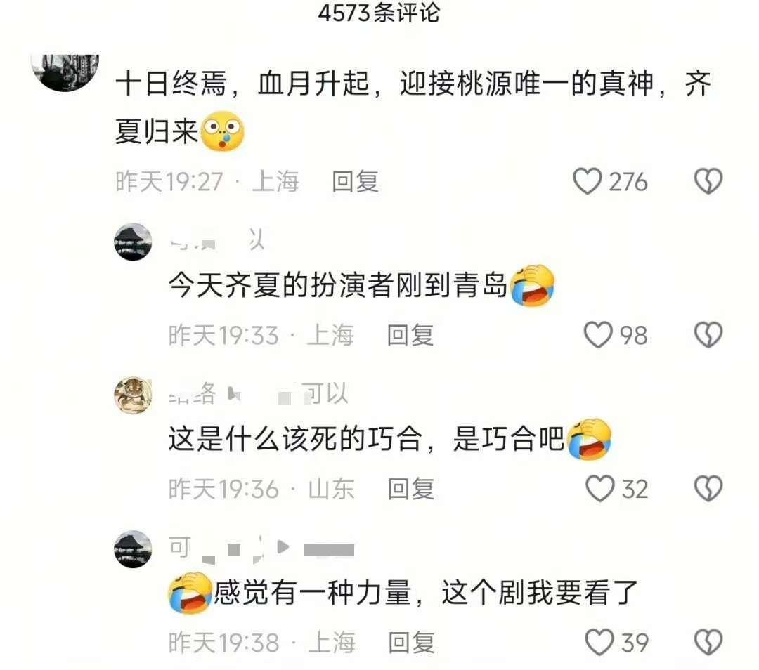Like the reply with 39 likes
759x670 pixels.
[599, 643]
